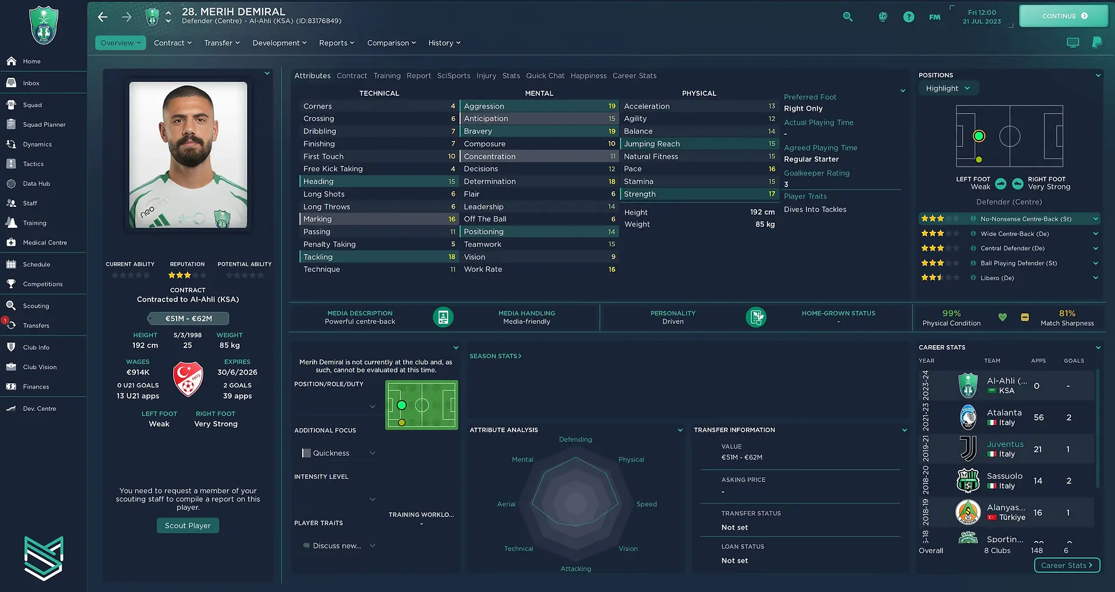
Task: Switch to the Happiness tab
Action: pyautogui.click(x=589, y=76)
